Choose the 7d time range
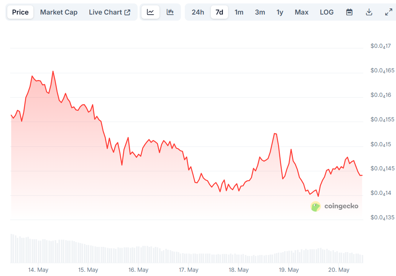Image resolution: width=396 pixels, height=276 pixels. pyautogui.click(x=219, y=12)
